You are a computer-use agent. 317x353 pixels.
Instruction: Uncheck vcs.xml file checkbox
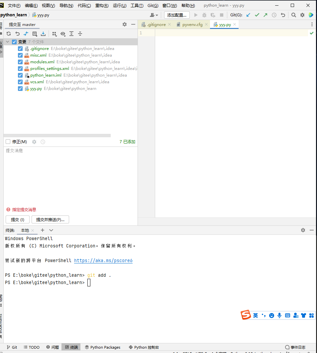(x=20, y=82)
